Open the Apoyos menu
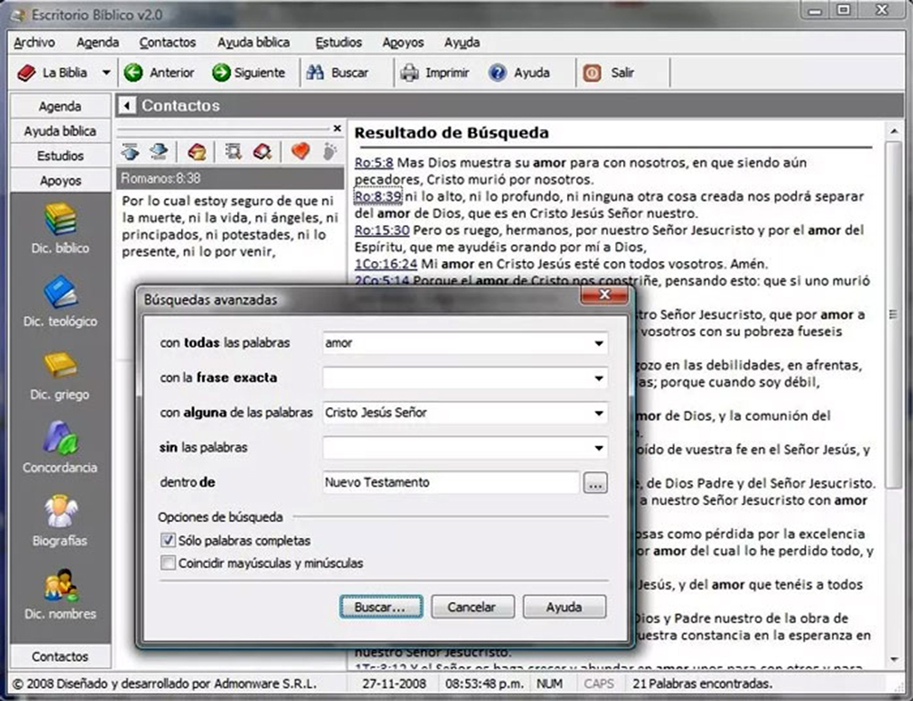The width and height of the screenshot is (913, 701). 403,43
